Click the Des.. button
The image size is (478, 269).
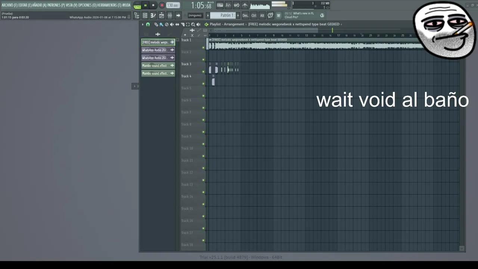245,15
